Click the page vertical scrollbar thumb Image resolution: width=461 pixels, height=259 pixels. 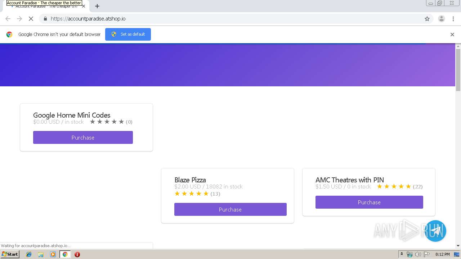pos(458,70)
